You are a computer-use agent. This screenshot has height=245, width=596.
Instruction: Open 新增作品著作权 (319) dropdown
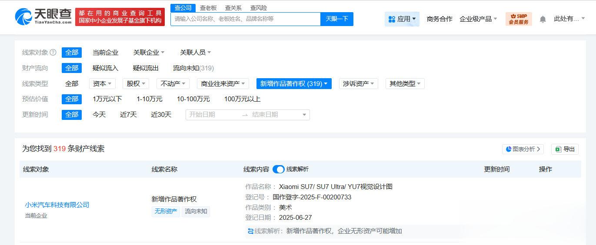coord(294,84)
